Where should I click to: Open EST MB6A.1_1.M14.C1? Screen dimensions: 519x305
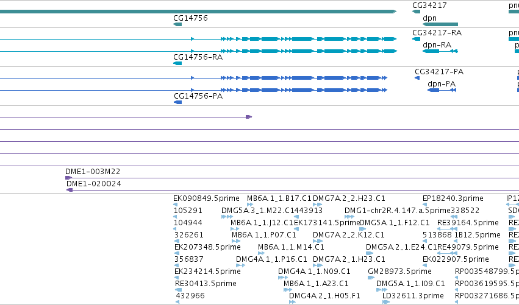[x=291, y=247]
